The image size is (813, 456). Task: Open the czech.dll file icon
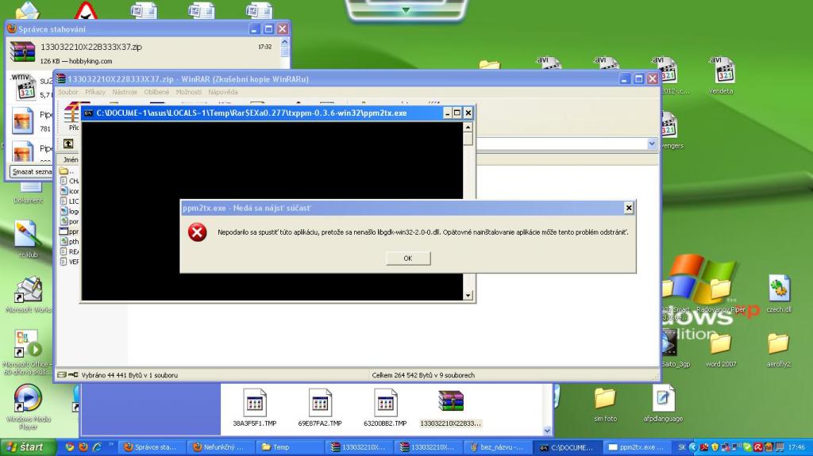(779, 291)
